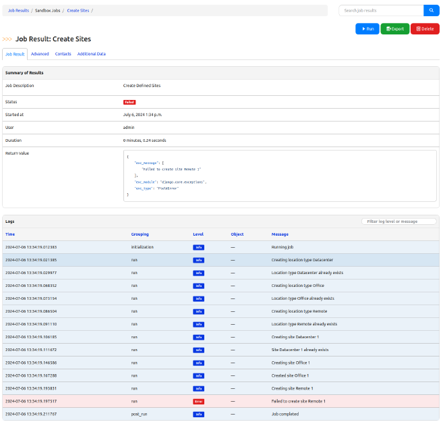Select the Job Result tab
The image size is (445, 422).
[14, 54]
